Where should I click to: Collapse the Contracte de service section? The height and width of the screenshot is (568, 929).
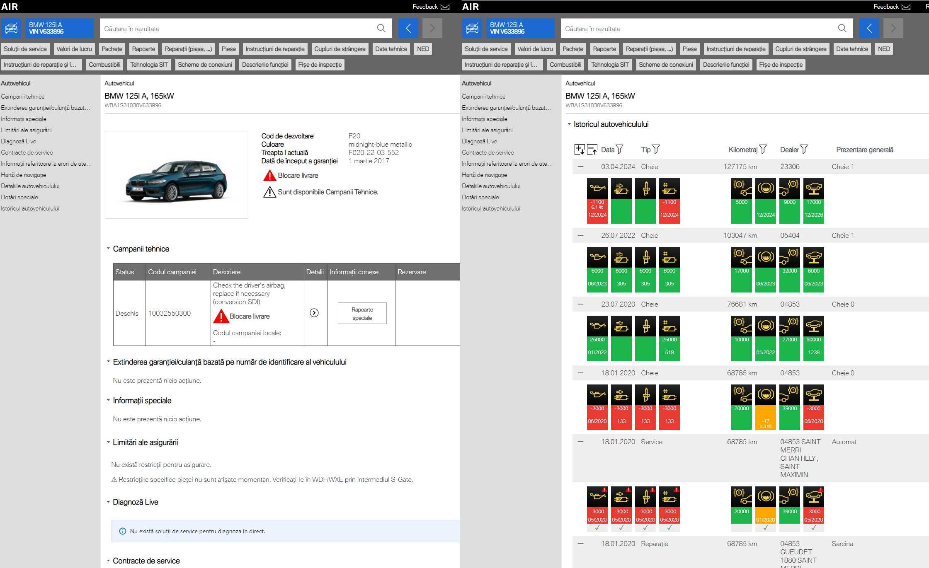[x=108, y=561]
